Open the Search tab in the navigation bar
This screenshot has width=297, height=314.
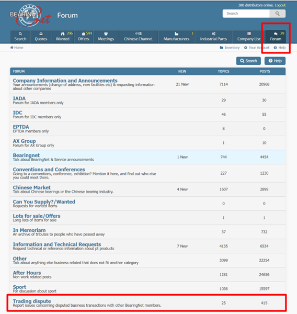pos(20,37)
